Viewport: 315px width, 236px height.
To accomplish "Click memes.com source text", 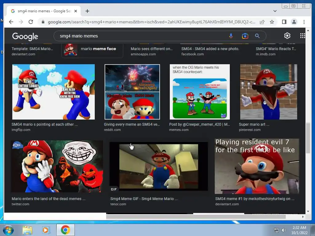I will point(179,130).
